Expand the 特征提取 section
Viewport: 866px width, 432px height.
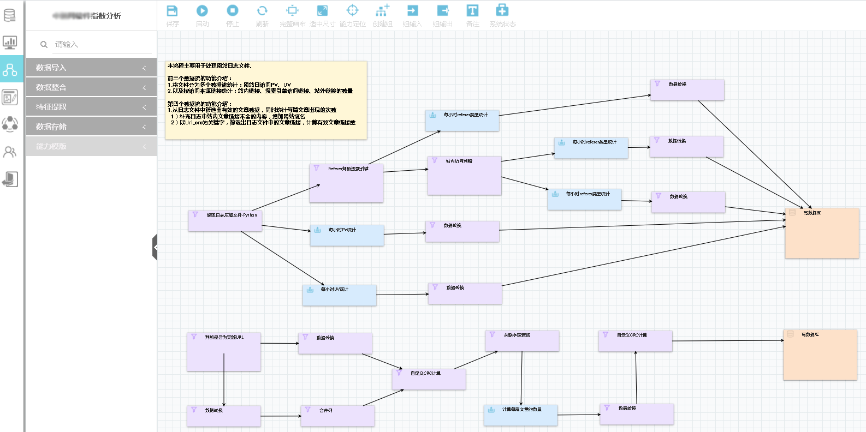[x=91, y=107]
